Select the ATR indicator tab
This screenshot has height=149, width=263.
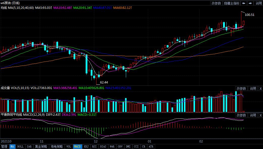coord(151,146)
